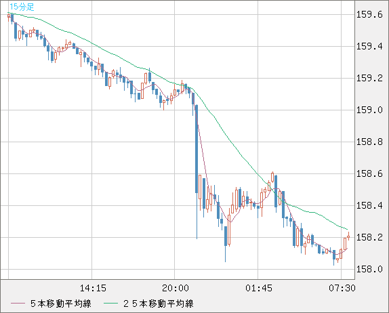
Task: Click the tall blue candle after 20:00
Action: (x=197, y=149)
